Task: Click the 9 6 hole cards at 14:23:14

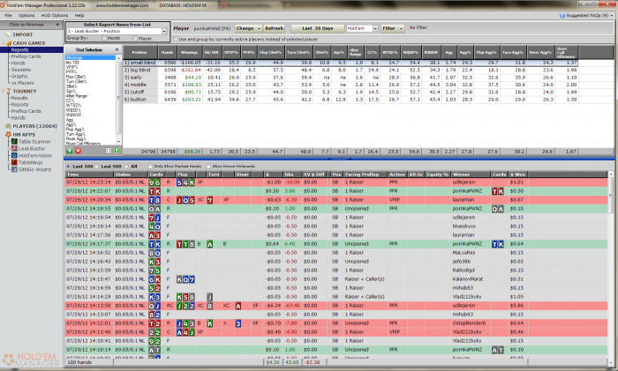Action: [x=154, y=182]
